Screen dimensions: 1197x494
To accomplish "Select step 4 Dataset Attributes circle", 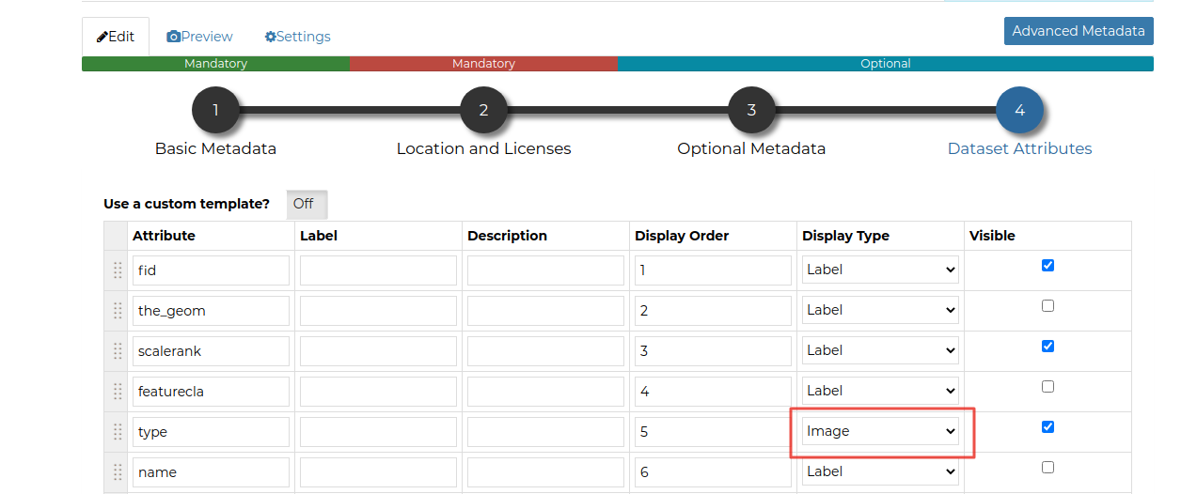I will (1019, 110).
